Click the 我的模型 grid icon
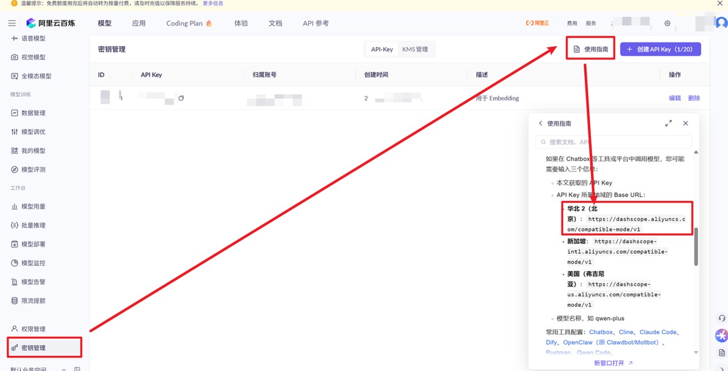This screenshot has width=728, height=371. click(x=15, y=151)
